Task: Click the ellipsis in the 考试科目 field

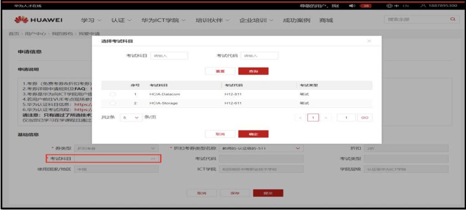Action: (x=153, y=159)
